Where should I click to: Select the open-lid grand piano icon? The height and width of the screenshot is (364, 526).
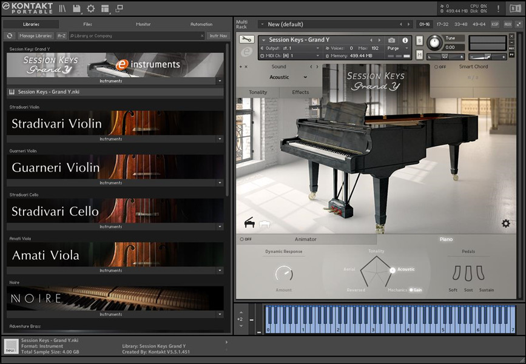pyautogui.click(x=249, y=223)
